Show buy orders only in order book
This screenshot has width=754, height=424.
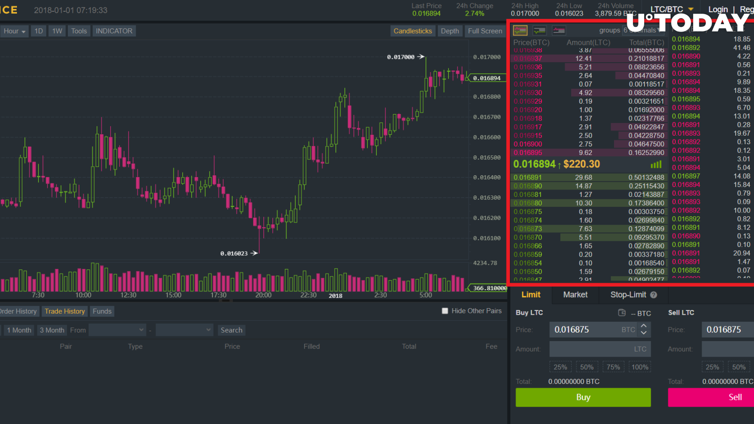(x=540, y=31)
